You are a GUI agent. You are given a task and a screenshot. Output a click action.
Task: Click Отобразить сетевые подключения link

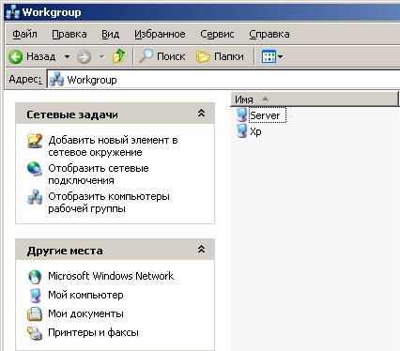point(99,175)
